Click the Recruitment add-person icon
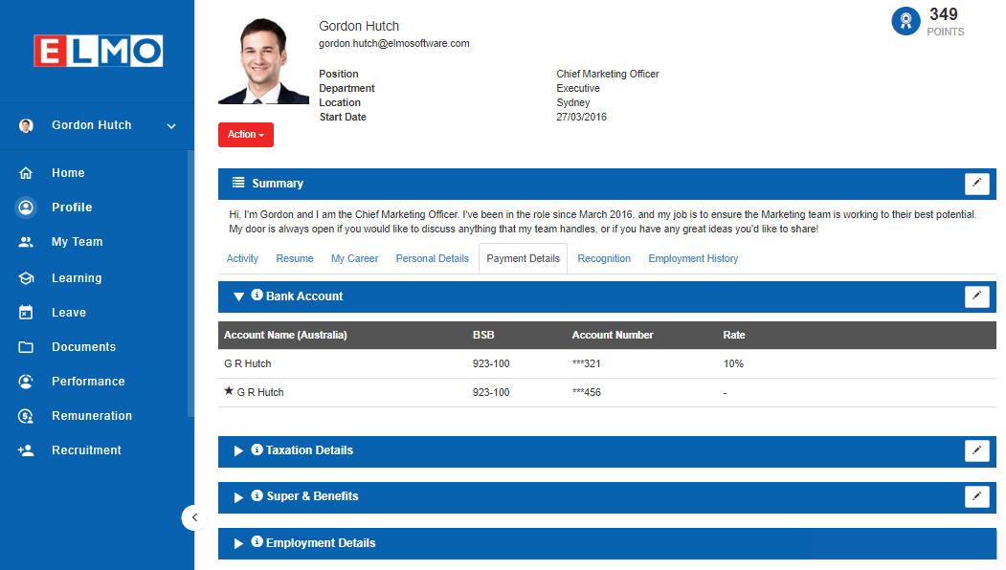The width and height of the screenshot is (1006, 570). [26, 450]
